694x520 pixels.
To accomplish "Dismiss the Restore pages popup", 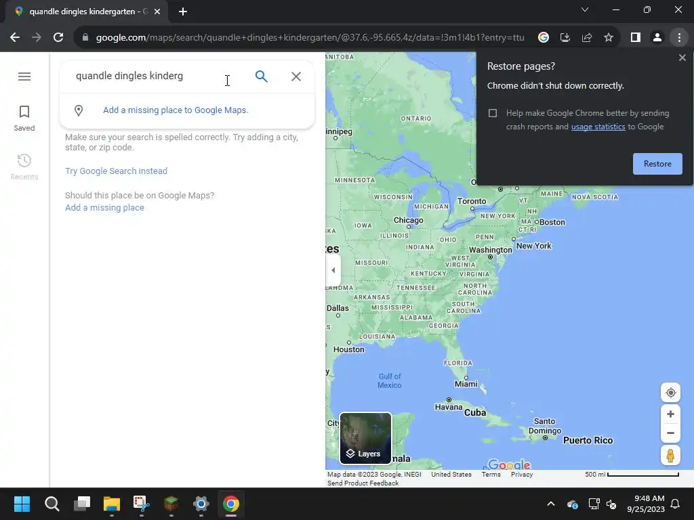I will (682, 58).
